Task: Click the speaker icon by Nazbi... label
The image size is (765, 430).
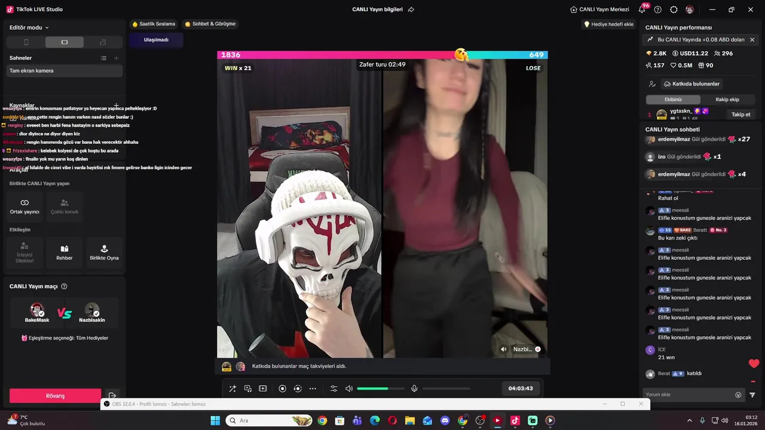Action: (x=503, y=349)
